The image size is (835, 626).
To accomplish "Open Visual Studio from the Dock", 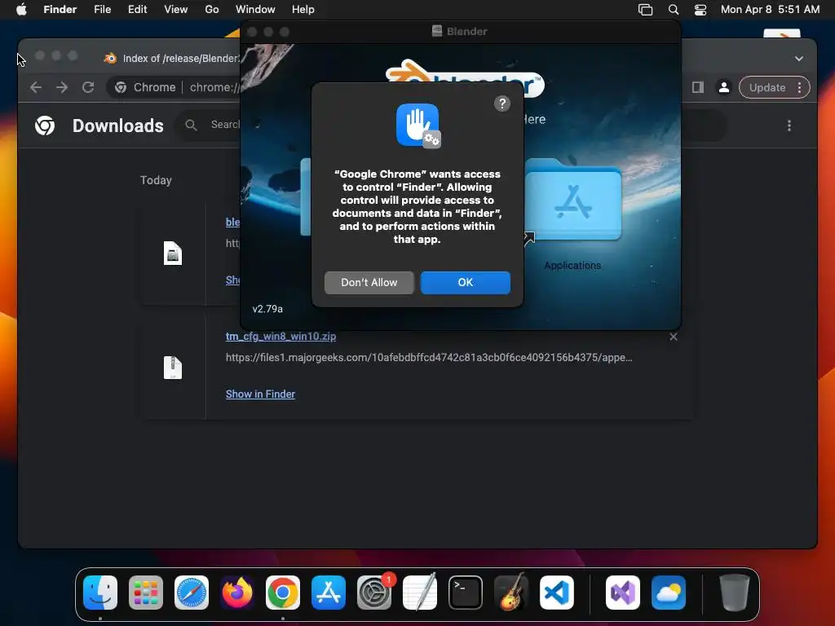I will [x=622, y=593].
